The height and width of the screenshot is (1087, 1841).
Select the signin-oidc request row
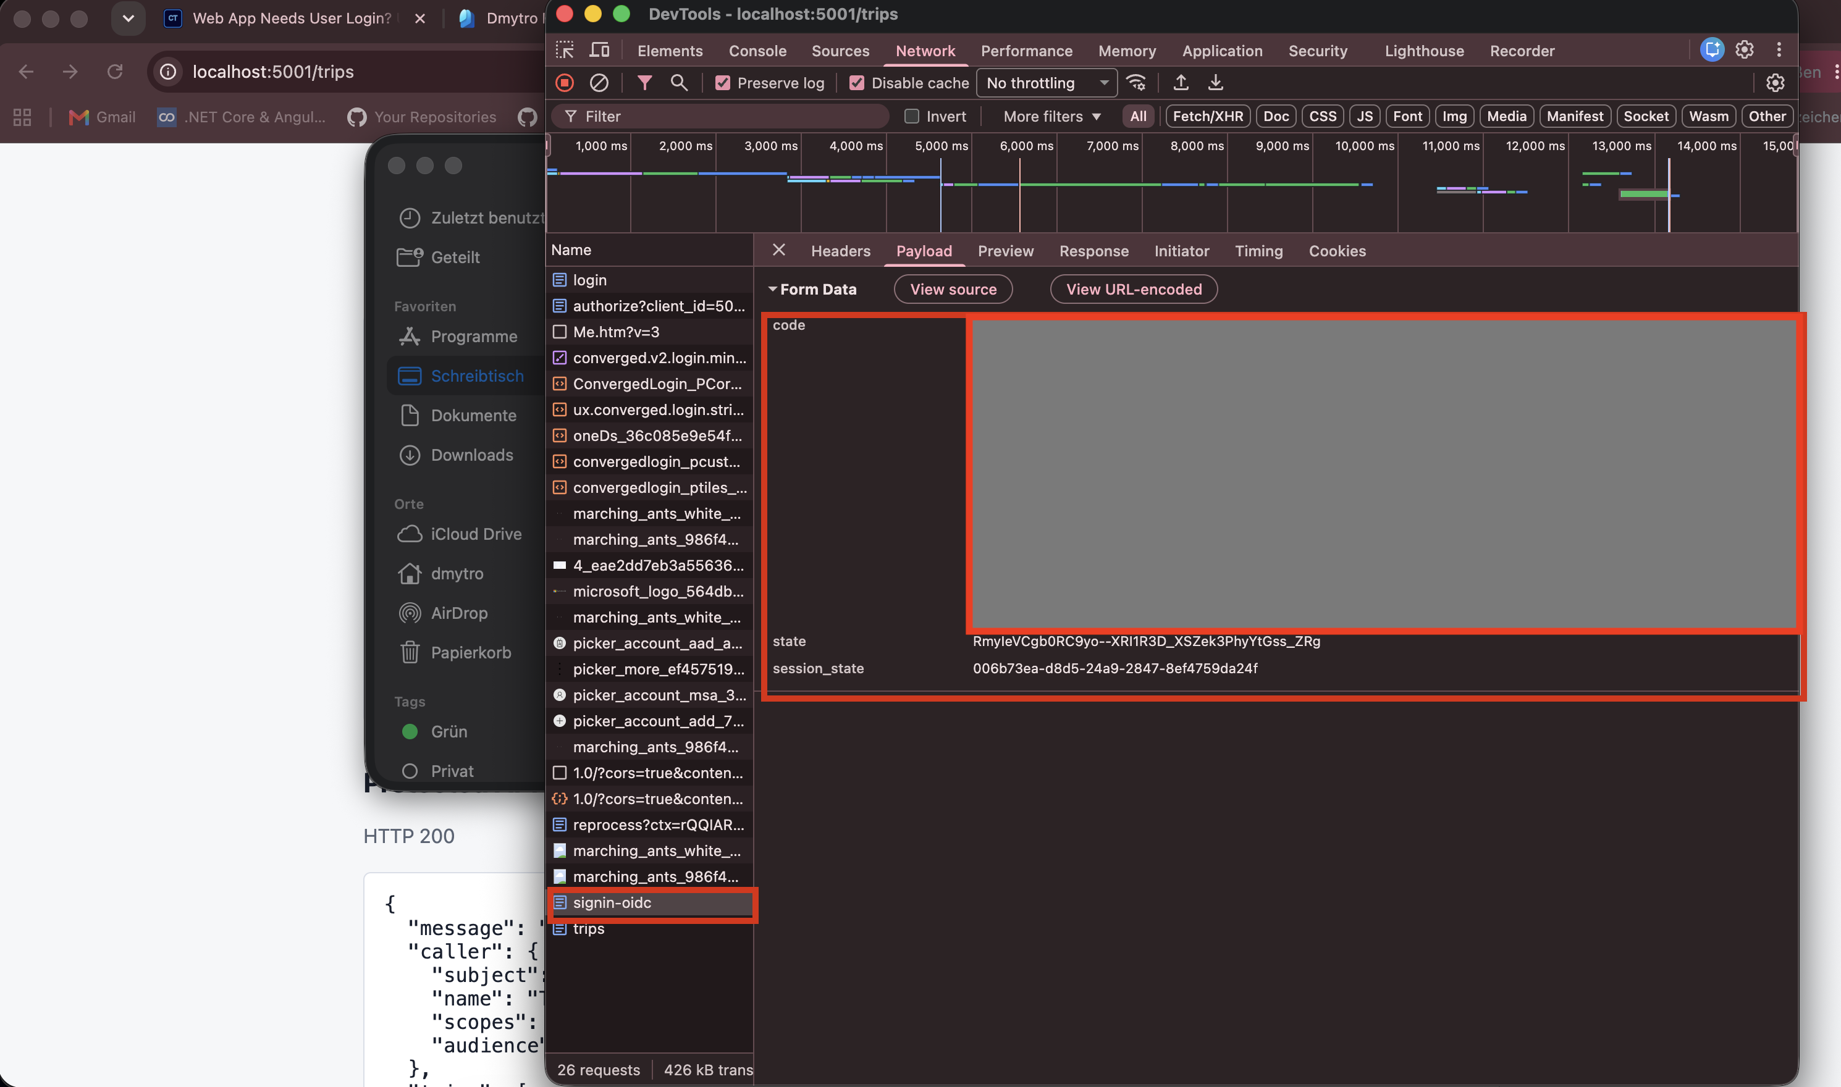(x=649, y=903)
